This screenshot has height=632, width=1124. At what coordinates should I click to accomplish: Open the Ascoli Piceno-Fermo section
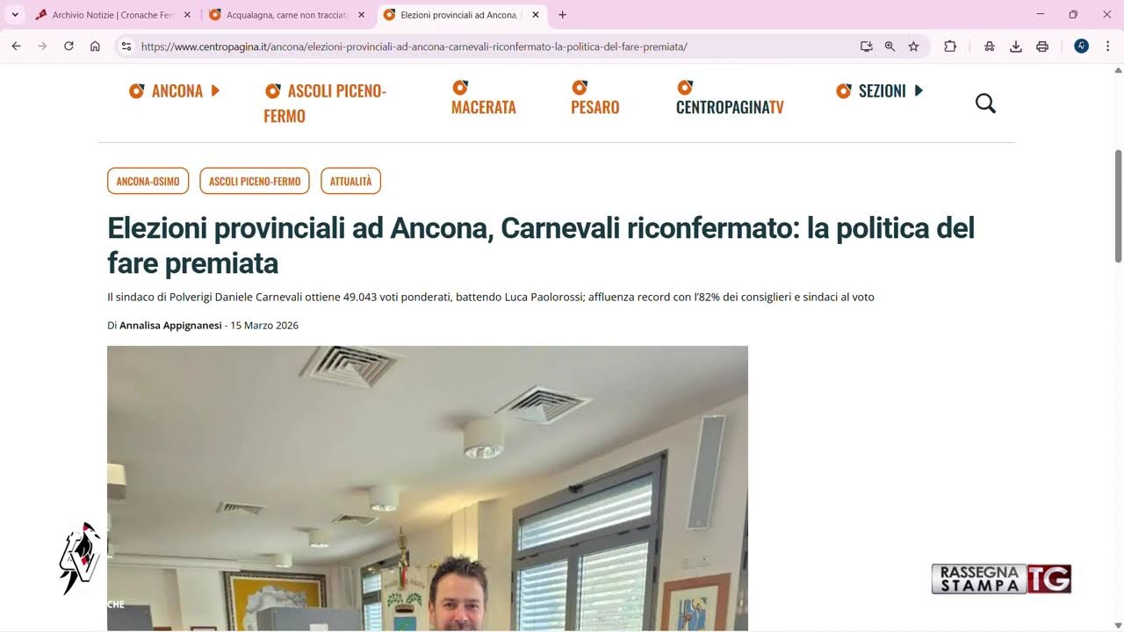click(x=325, y=103)
